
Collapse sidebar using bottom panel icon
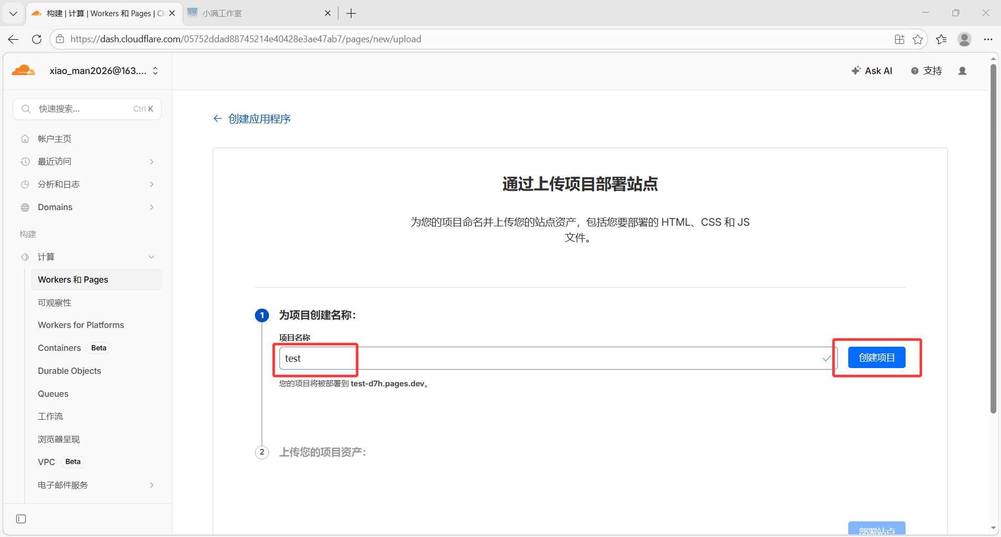point(21,519)
